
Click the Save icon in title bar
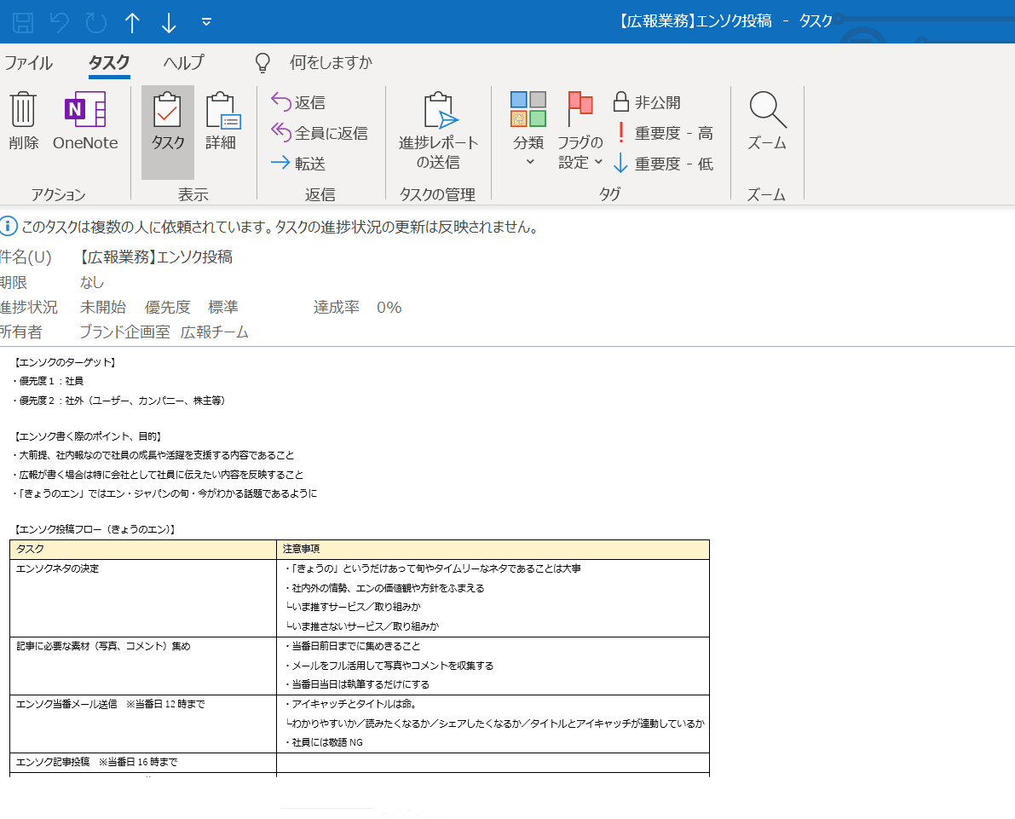(x=23, y=22)
